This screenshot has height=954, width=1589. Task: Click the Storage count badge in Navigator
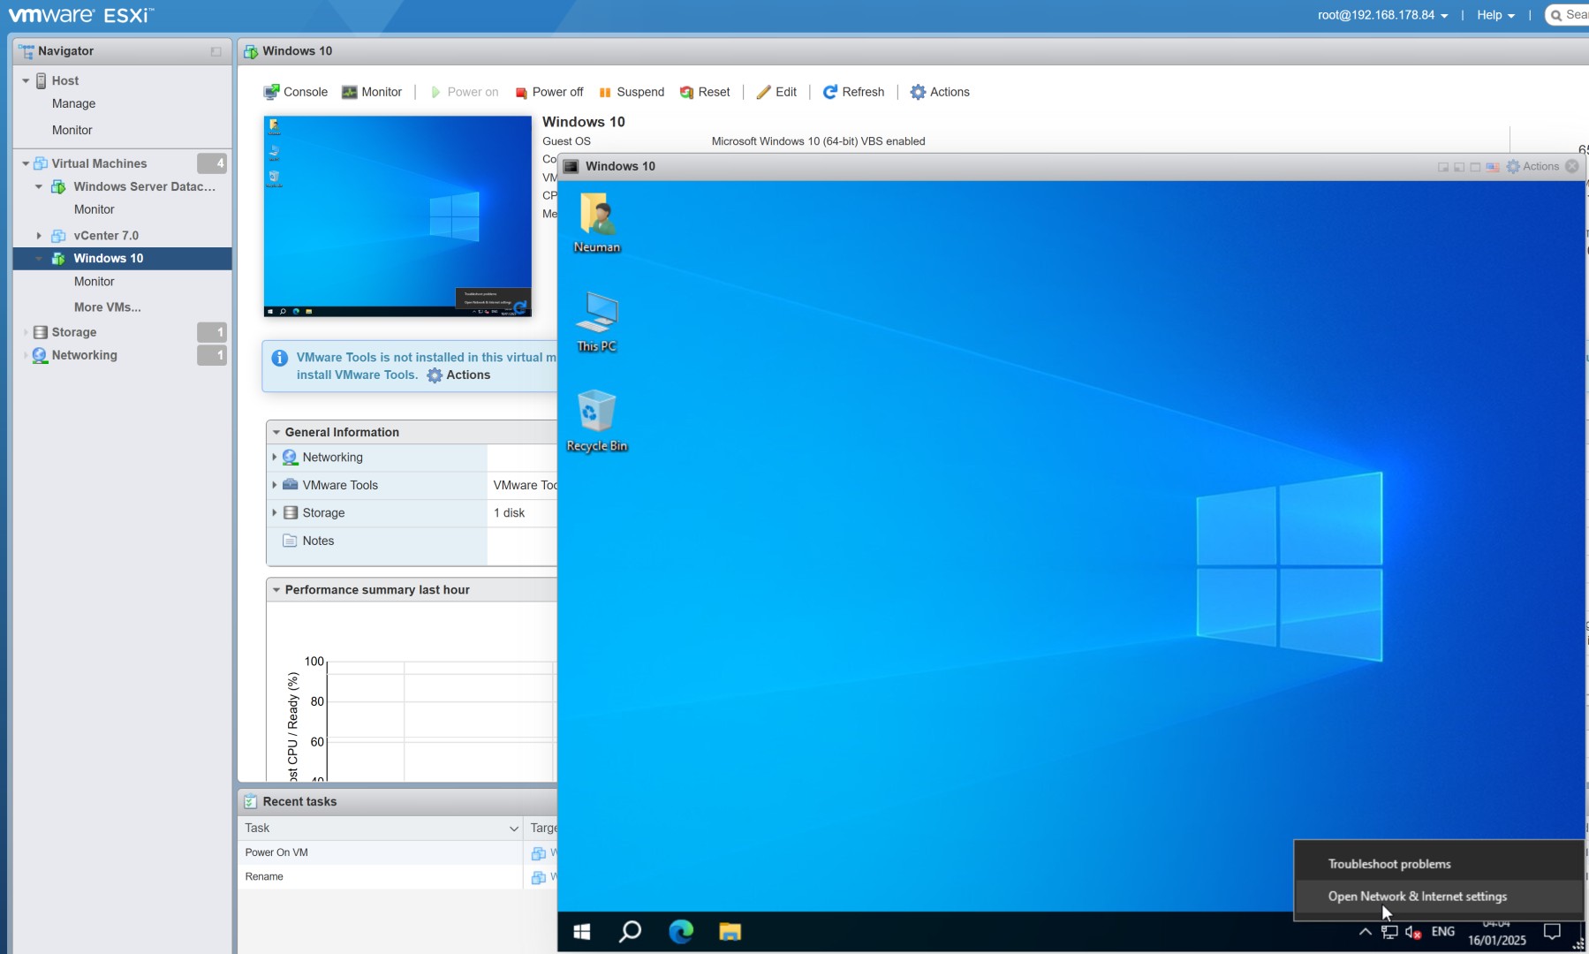[212, 332]
